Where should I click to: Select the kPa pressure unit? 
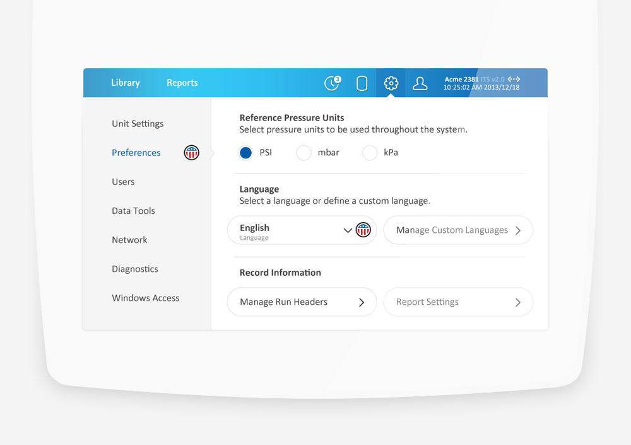tap(370, 153)
